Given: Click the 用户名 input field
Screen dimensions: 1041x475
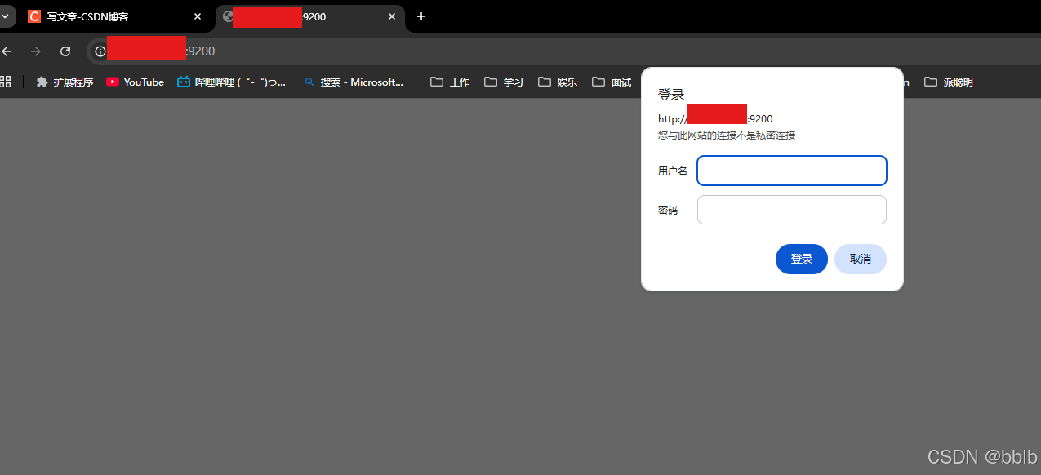Looking at the screenshot, I should point(792,171).
